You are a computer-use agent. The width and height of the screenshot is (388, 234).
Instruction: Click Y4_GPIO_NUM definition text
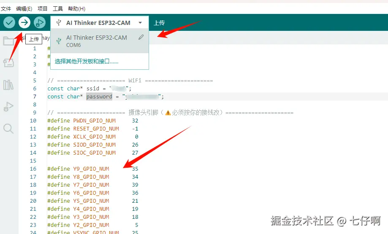(x=91, y=209)
